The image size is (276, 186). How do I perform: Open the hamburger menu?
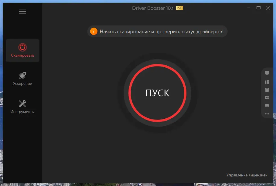pos(23,12)
